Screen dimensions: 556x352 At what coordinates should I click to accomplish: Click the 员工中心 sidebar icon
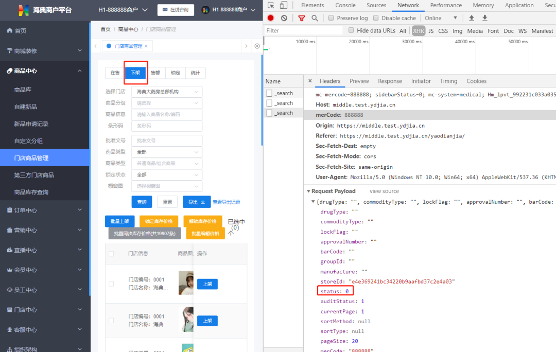10,290
